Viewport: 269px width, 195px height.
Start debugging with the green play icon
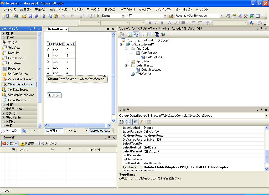coord(98,16)
